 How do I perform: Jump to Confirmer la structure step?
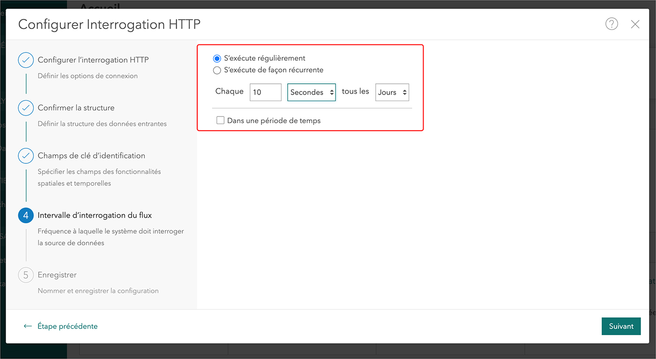pos(76,108)
